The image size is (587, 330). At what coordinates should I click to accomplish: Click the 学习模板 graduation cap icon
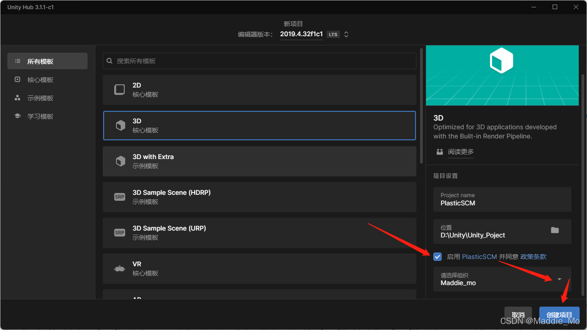pyautogui.click(x=17, y=116)
